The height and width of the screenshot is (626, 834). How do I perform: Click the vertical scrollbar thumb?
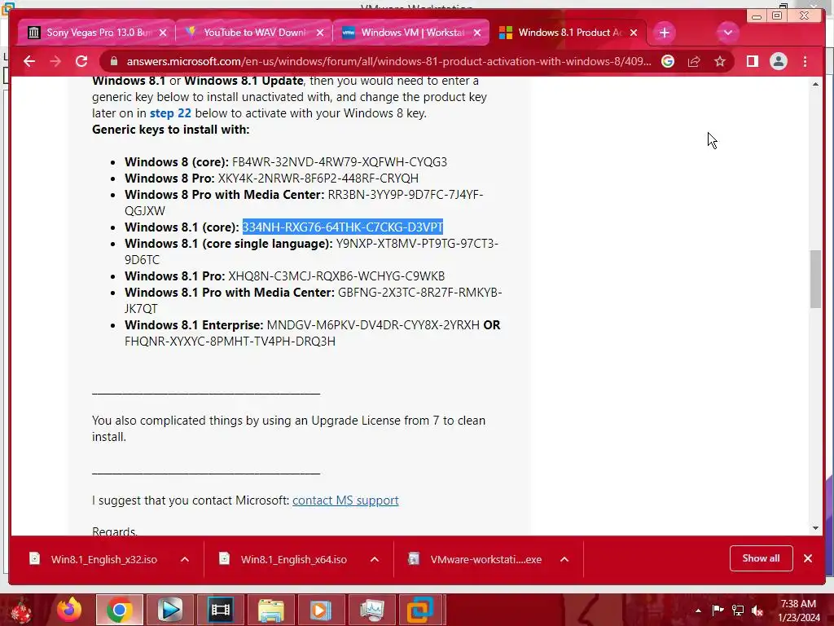pos(815,279)
